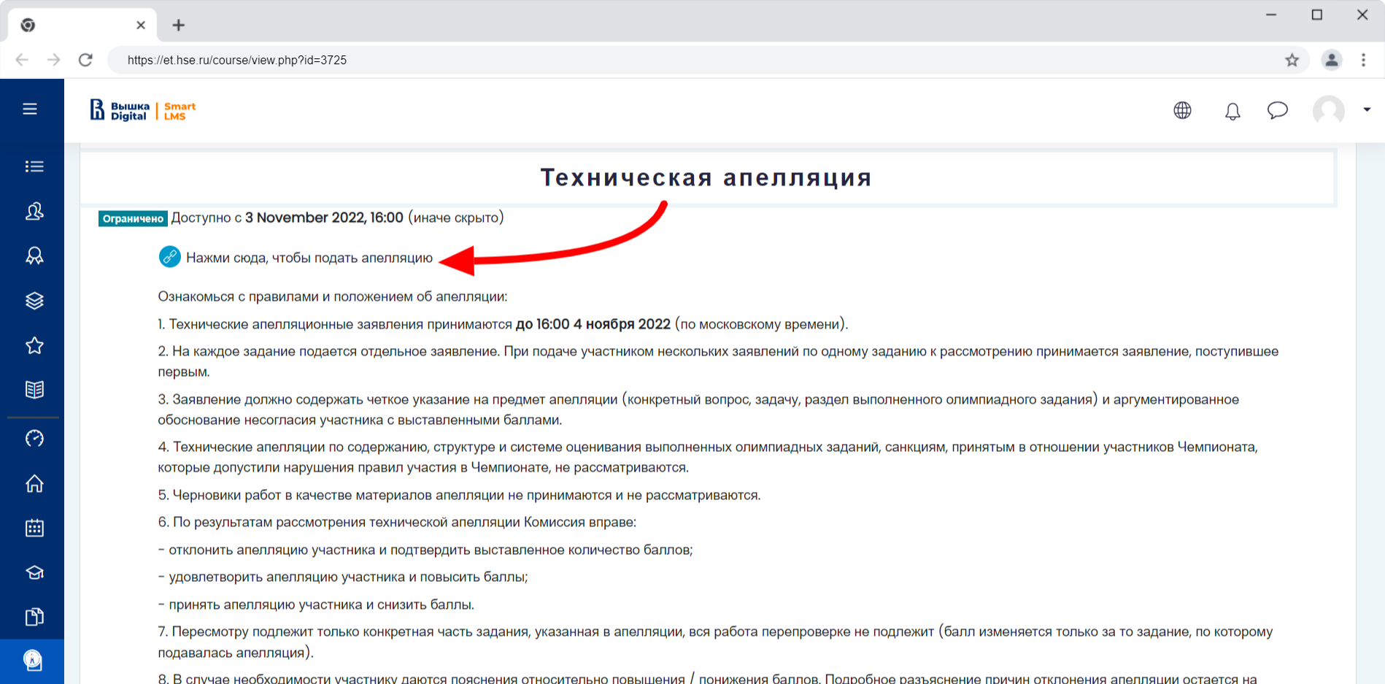View course Badges via the medal icon

34,255
